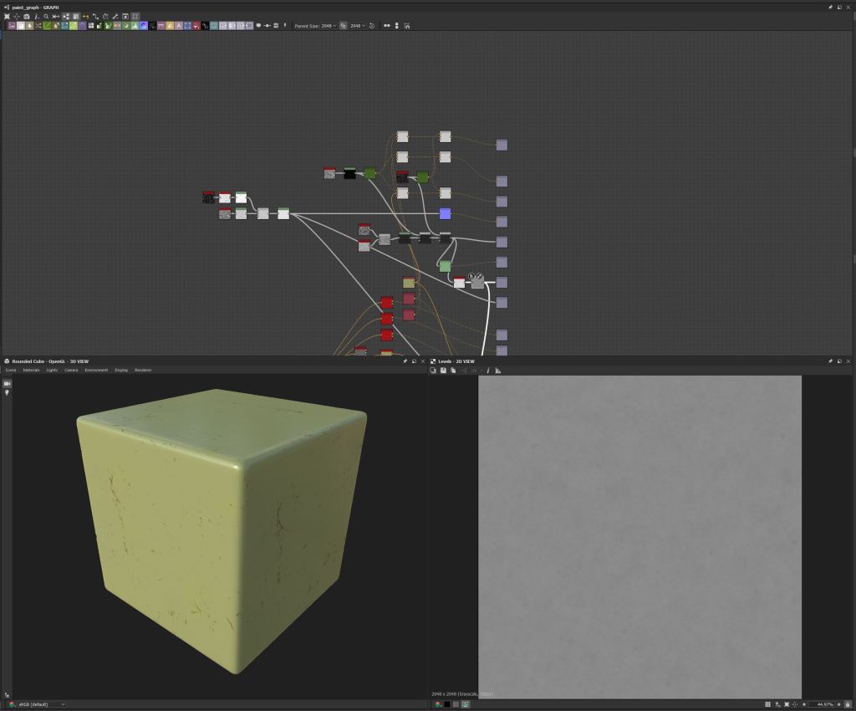Click the magnifier search icon in graph toolbar

pos(46,16)
